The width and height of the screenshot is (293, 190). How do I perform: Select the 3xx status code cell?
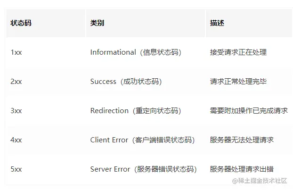(16, 110)
